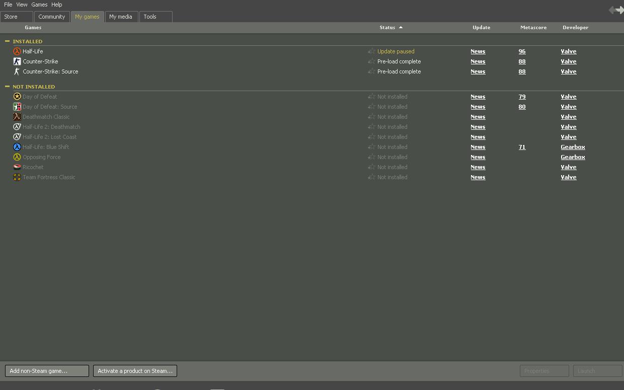Toggle favorite star for Counter-Strike
Viewport: 624px width, 390px height.
click(x=371, y=61)
